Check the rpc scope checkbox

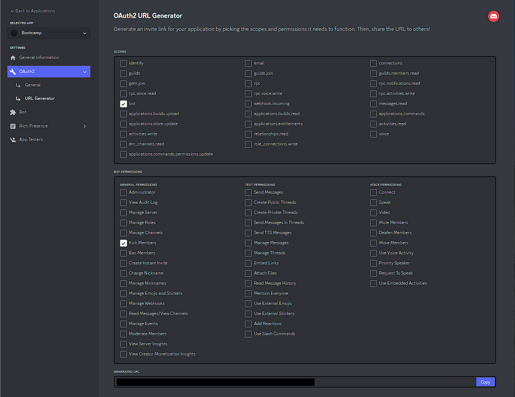(x=248, y=84)
